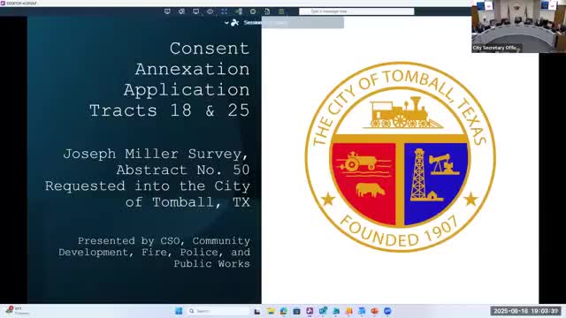
Task: Open the blue document app icon before PowerPoint
Action: click(362, 311)
